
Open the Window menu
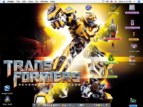(44, 1)
